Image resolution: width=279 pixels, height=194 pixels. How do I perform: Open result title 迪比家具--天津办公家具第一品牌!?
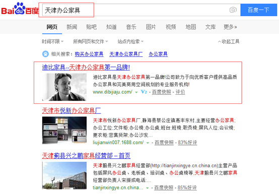pos(86,68)
